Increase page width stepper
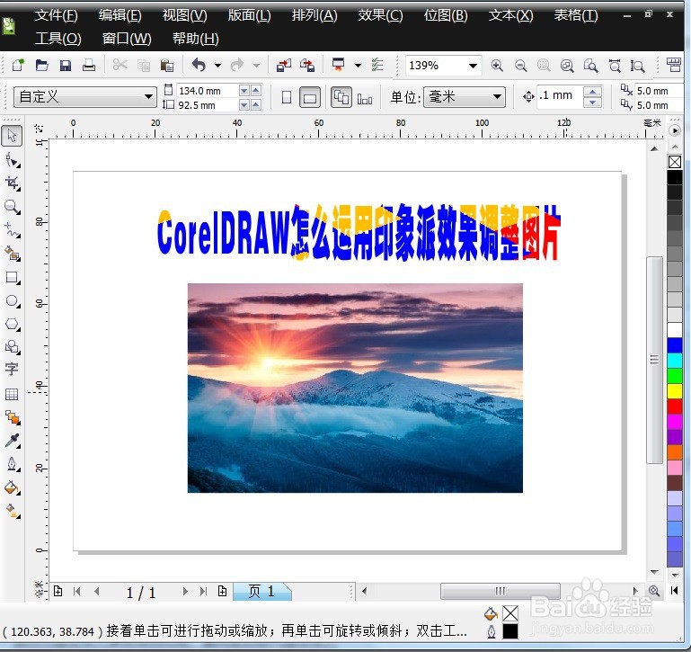The height and width of the screenshot is (652, 691). 256,90
